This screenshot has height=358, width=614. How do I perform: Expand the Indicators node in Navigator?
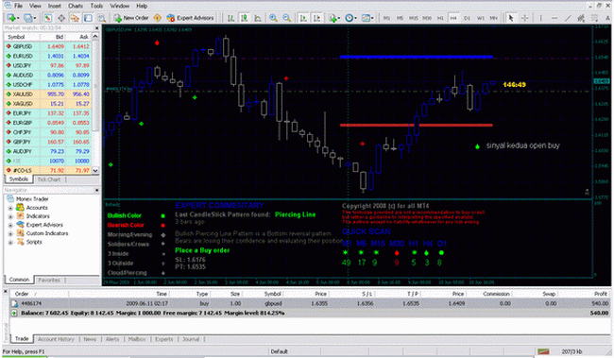[10, 216]
